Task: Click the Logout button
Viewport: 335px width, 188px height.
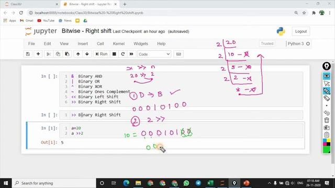Action: [x=301, y=31]
